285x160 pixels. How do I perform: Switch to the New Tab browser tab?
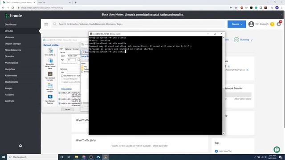click(54, 3)
